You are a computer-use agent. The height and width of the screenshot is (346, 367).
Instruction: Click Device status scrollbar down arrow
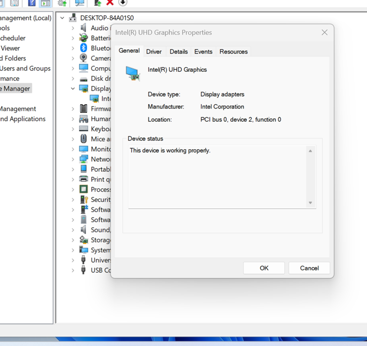coord(310,203)
